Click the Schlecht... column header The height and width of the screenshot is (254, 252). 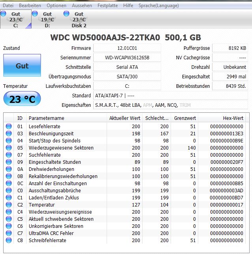[156, 118]
